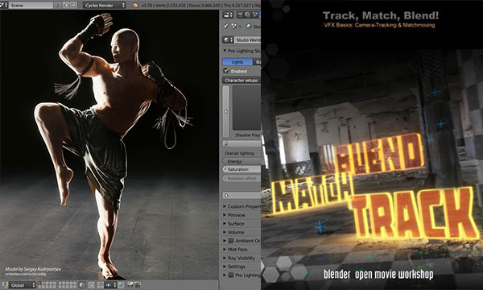
Task: Open the Character setups menu
Action: pyautogui.click(x=242, y=80)
